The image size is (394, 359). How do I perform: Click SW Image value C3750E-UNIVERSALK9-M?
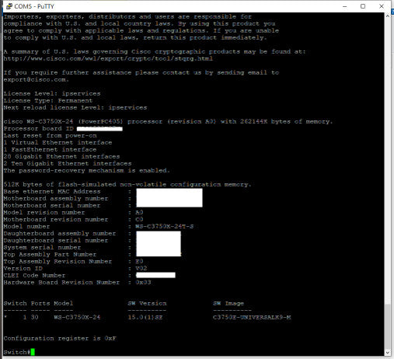252,317
